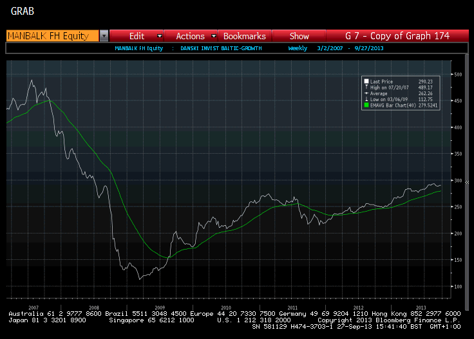Open the security ticker dropdown arrow
The image size is (474, 339).
[x=104, y=36]
